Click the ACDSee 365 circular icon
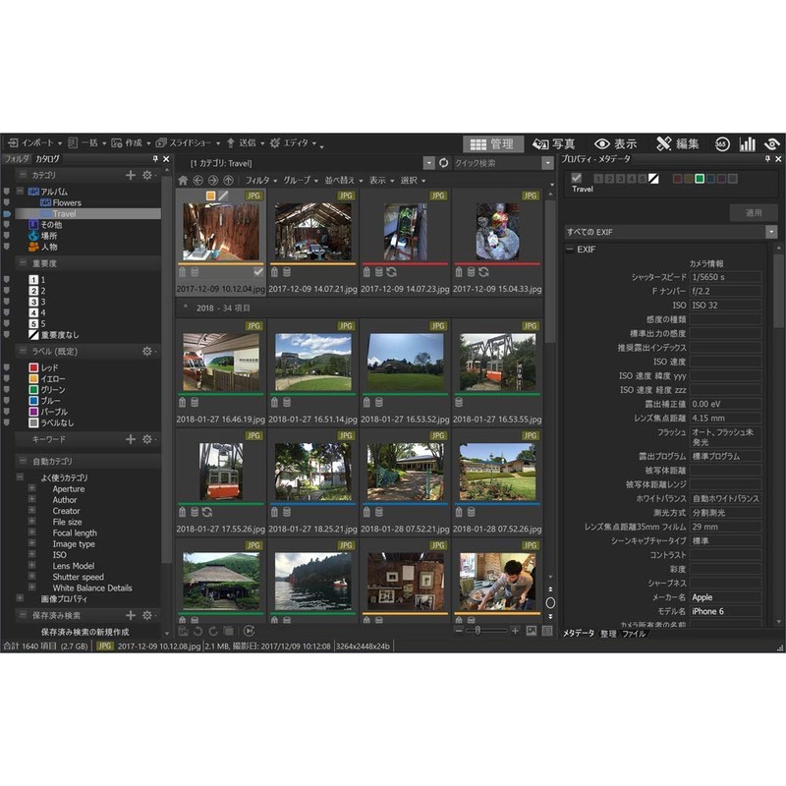Image resolution: width=786 pixels, height=786 pixels. coord(722,141)
